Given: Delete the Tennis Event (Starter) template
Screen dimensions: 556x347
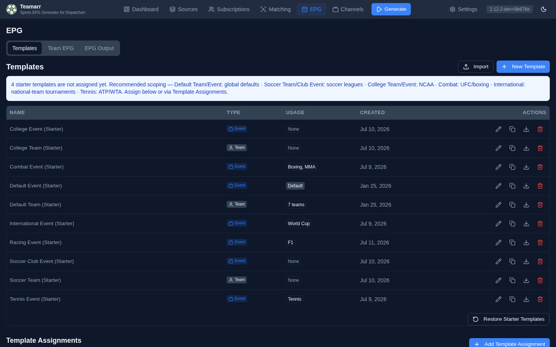Looking at the screenshot, I should (x=540, y=299).
